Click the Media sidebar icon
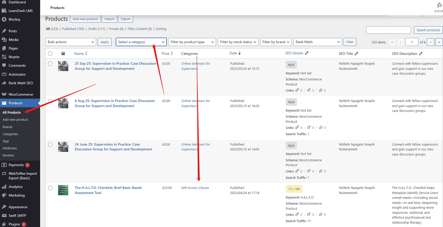This screenshot has width=443, height=227. coord(4,39)
